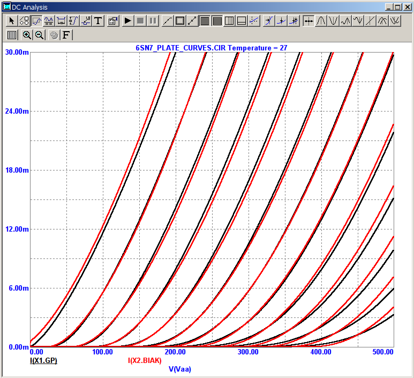Minimize the DC Analysis window
Viewport: 414px width, 378px height.
point(389,7)
